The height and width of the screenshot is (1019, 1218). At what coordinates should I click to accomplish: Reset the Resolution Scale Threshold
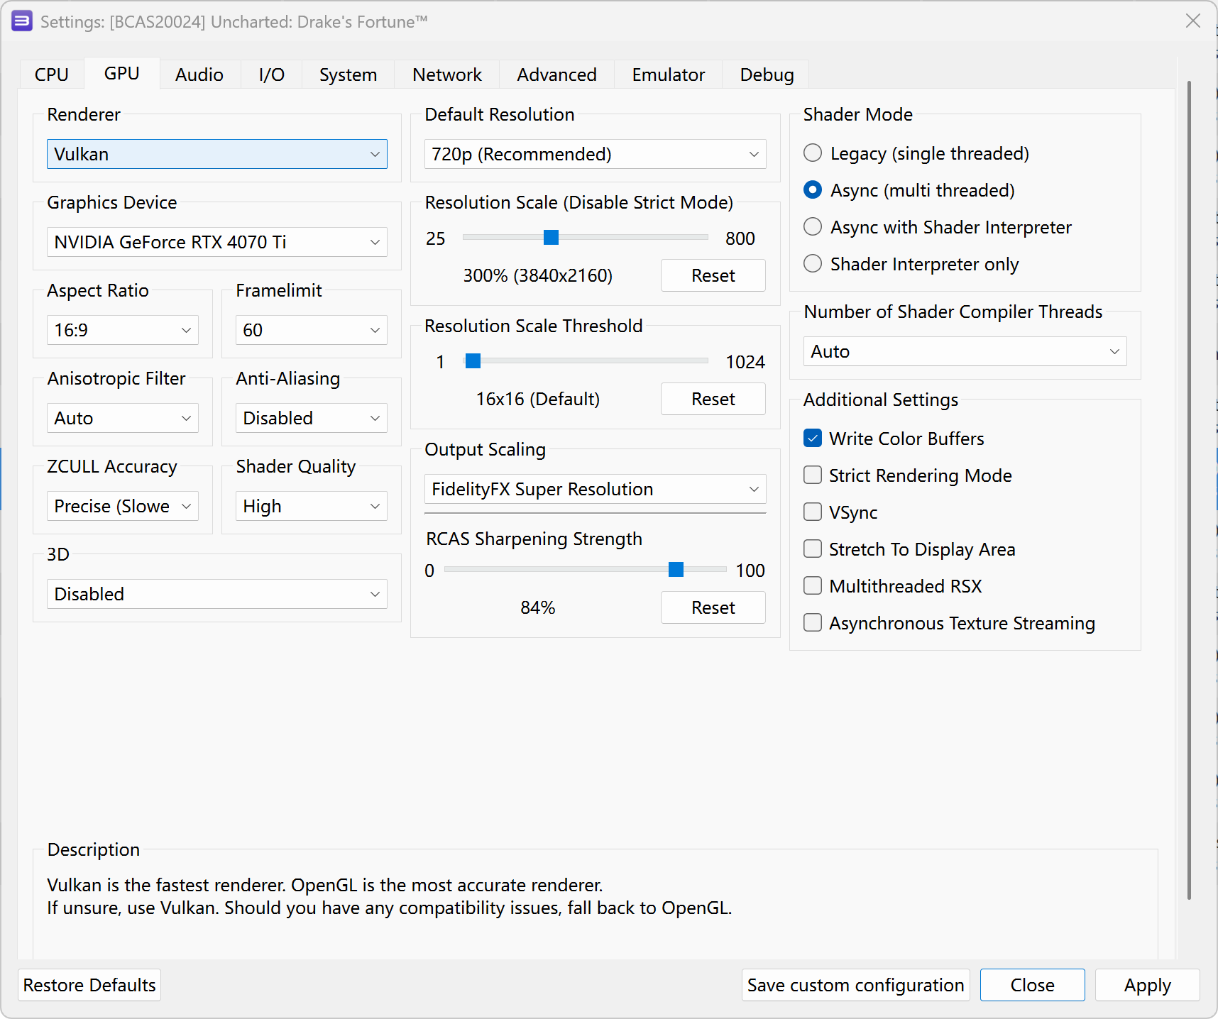pyautogui.click(x=713, y=399)
